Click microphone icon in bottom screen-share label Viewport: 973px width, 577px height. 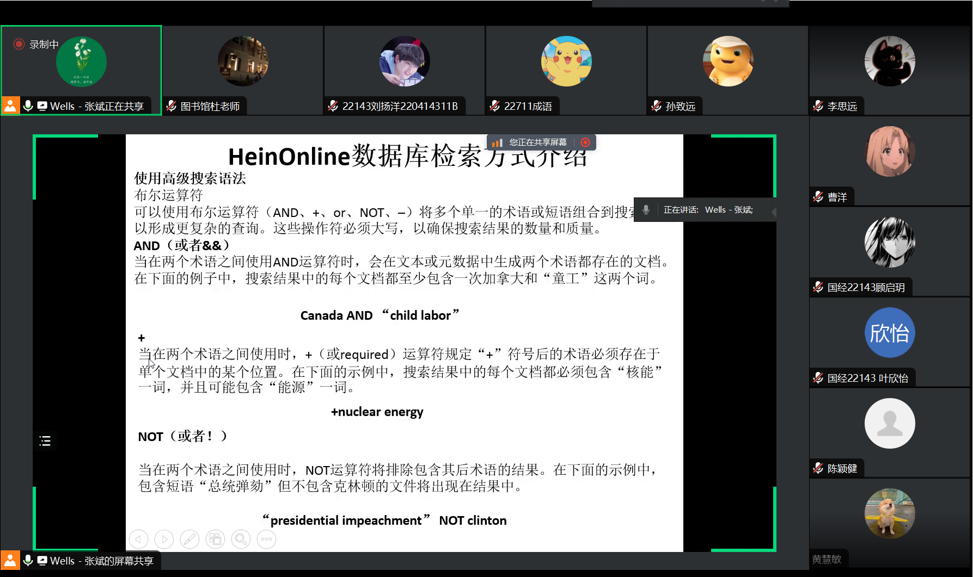pos(28,560)
